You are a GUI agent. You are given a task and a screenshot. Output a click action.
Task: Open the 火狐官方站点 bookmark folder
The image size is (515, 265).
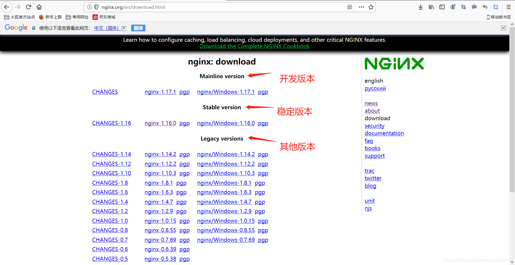tap(20, 17)
